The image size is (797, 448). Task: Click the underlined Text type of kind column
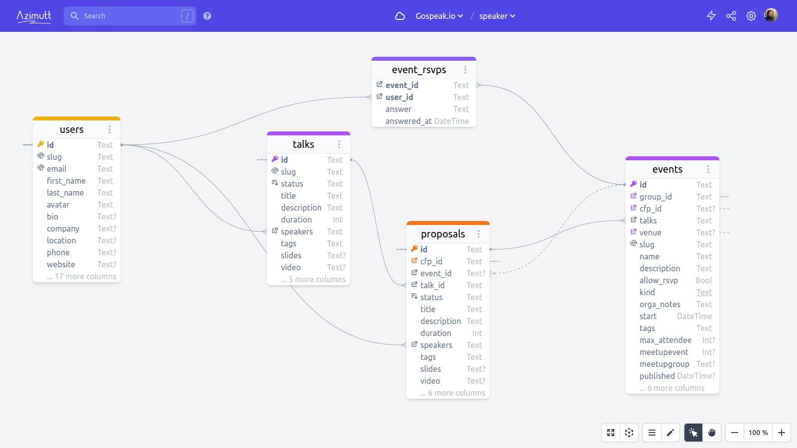[704, 292]
